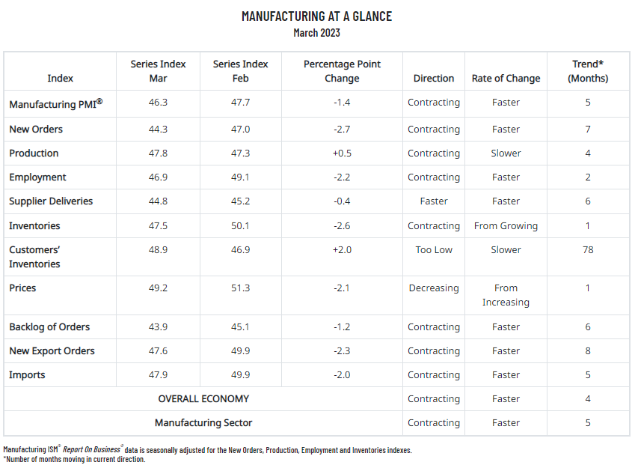
Task: Click the 'Direction' column header
Action: click(x=433, y=78)
